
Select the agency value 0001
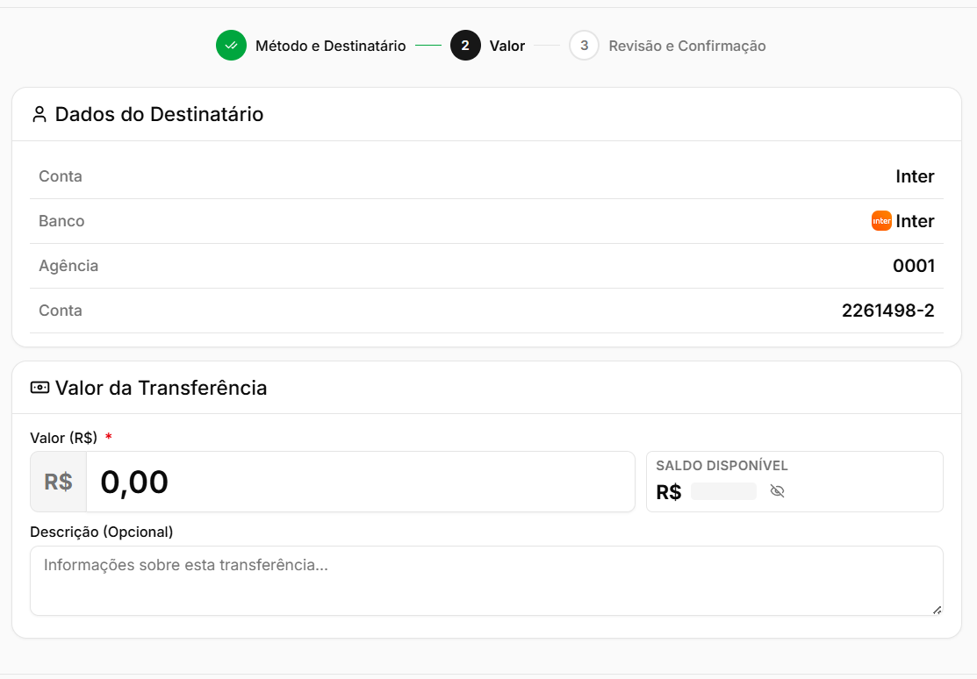(x=914, y=266)
